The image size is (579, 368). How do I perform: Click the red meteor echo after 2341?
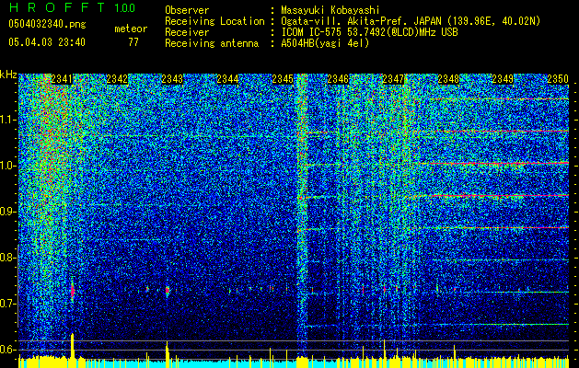click(73, 292)
